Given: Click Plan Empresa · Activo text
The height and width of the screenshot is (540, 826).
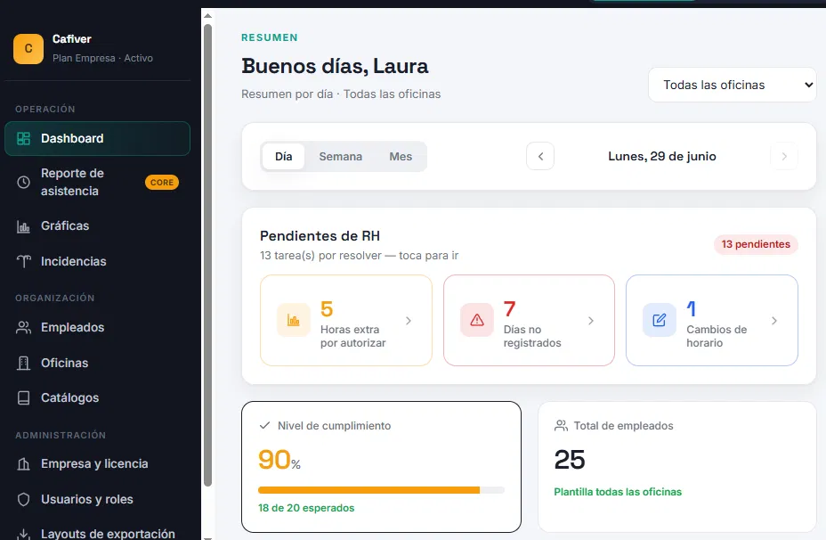Looking at the screenshot, I should point(102,59).
